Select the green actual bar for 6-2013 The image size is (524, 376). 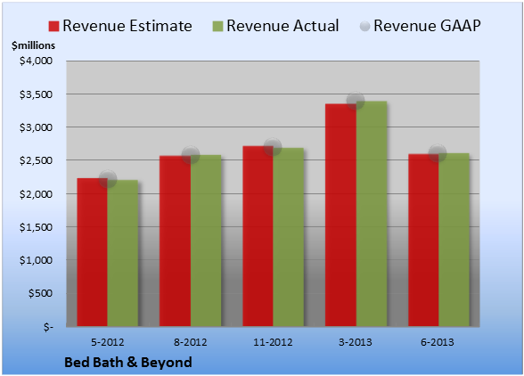click(x=454, y=240)
